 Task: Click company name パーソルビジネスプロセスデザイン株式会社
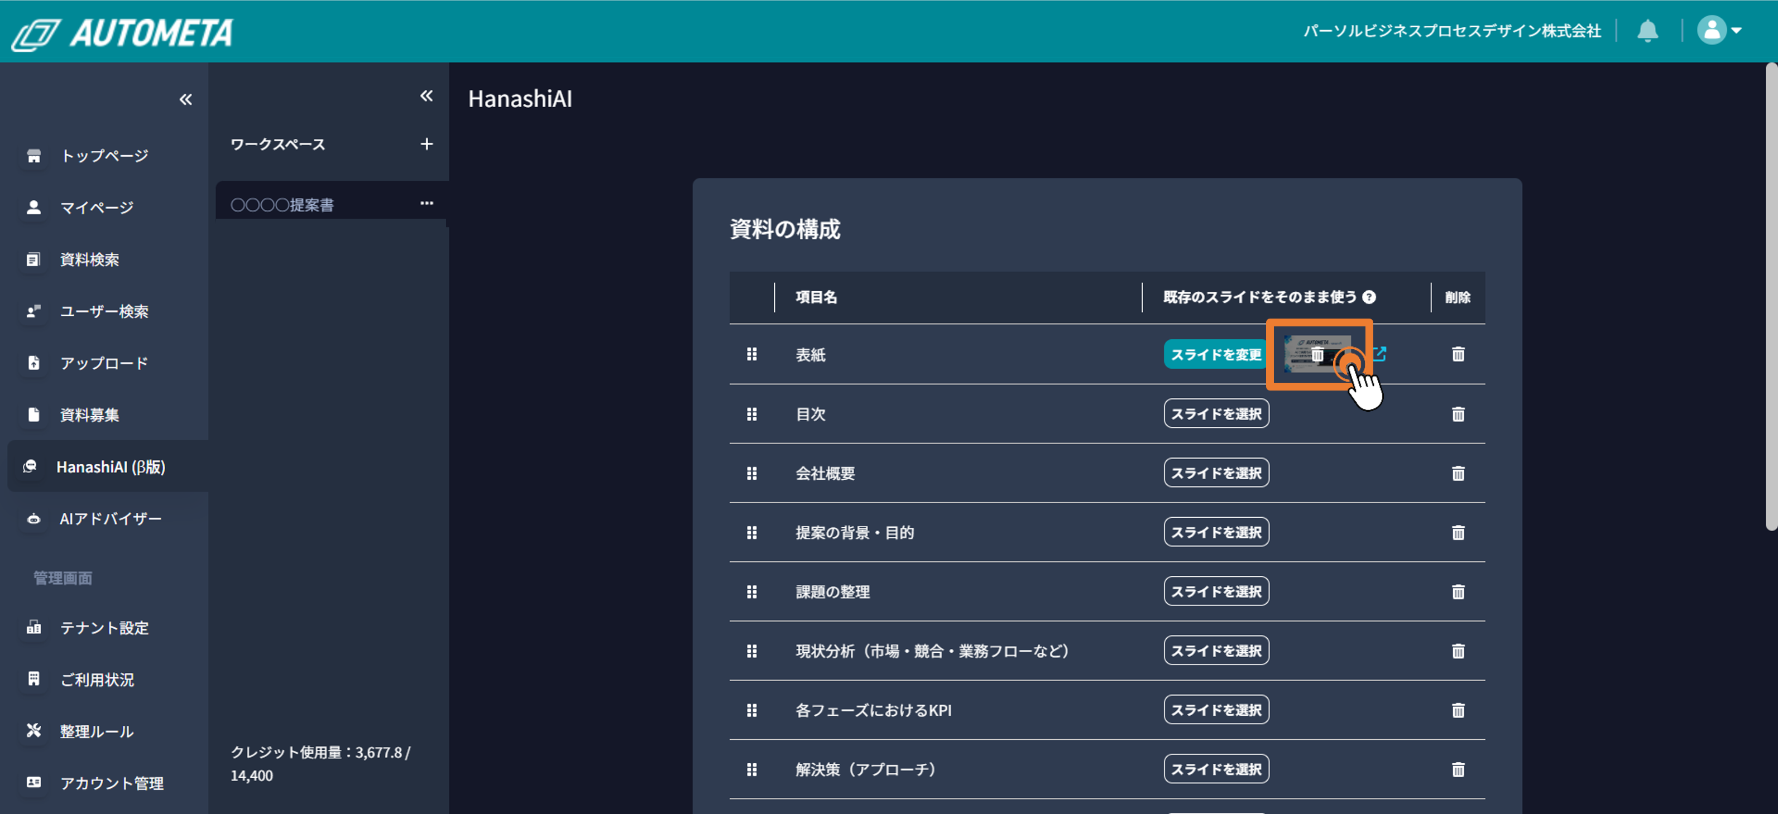[1451, 31]
